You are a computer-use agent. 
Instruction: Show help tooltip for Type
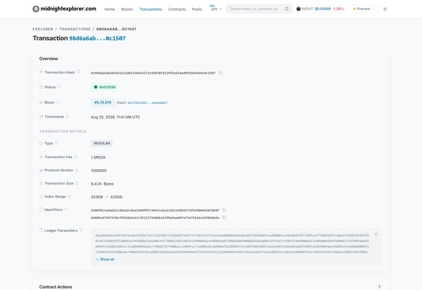(57, 143)
